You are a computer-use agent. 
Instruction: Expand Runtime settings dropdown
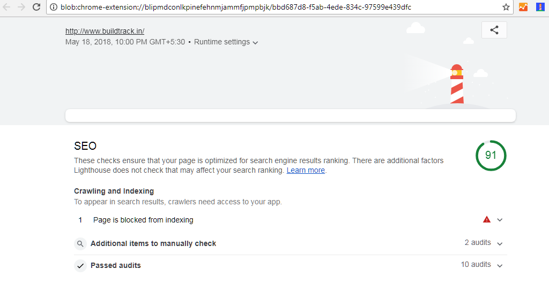coord(226,42)
